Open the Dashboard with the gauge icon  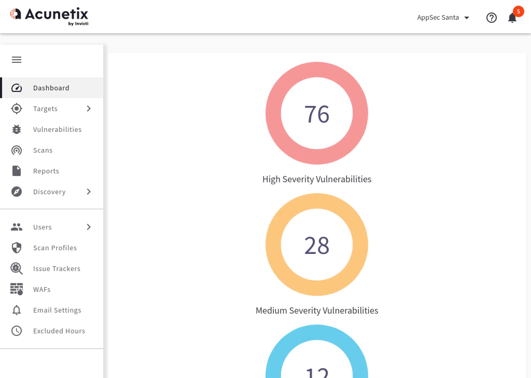(x=17, y=88)
